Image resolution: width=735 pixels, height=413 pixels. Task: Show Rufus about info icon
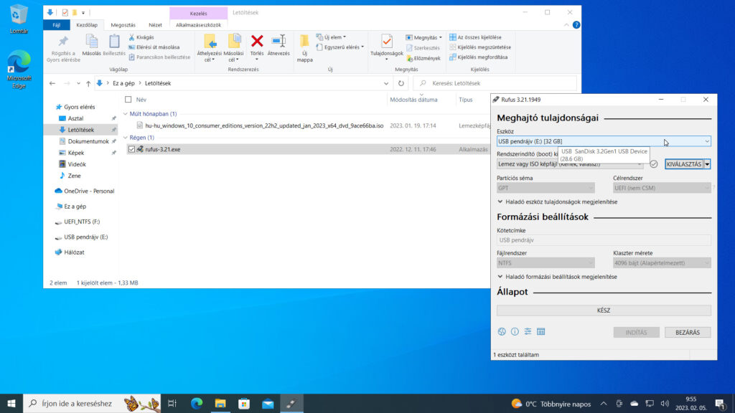515,331
